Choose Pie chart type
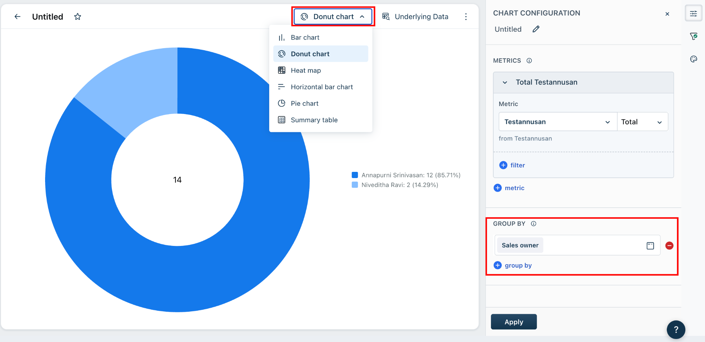The width and height of the screenshot is (705, 342). [320, 103]
